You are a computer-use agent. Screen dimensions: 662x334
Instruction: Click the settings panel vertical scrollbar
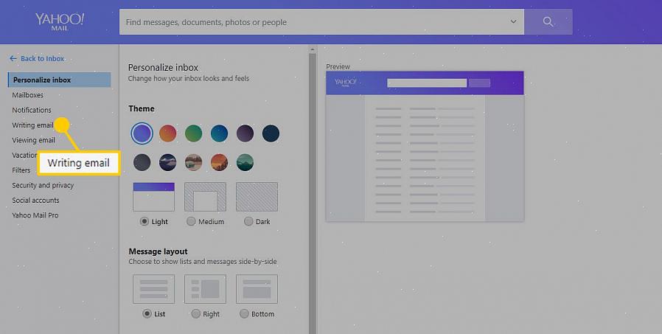point(313,193)
